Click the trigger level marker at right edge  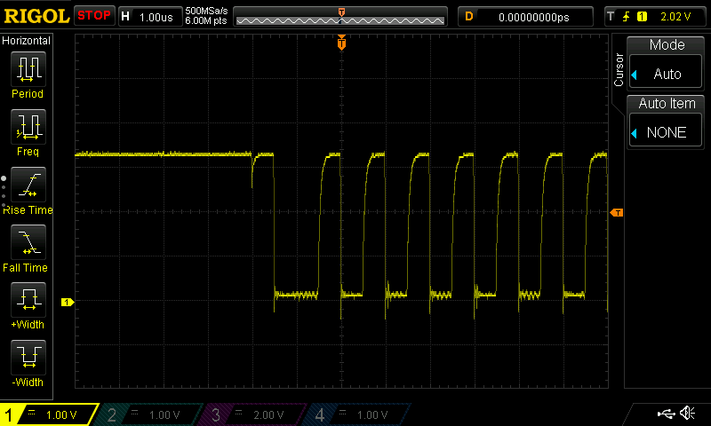pyautogui.click(x=617, y=212)
